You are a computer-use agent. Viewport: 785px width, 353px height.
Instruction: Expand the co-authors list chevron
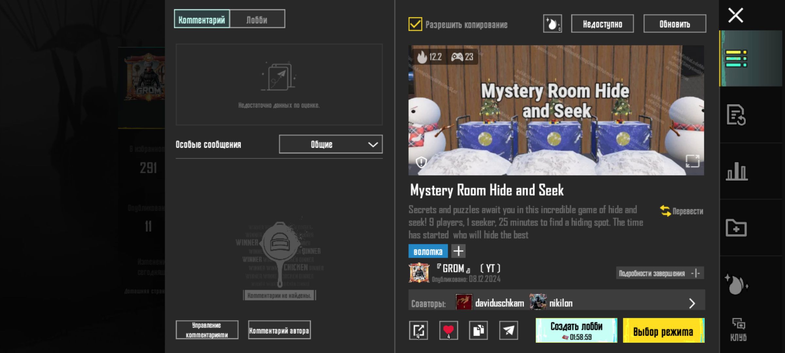(x=692, y=303)
